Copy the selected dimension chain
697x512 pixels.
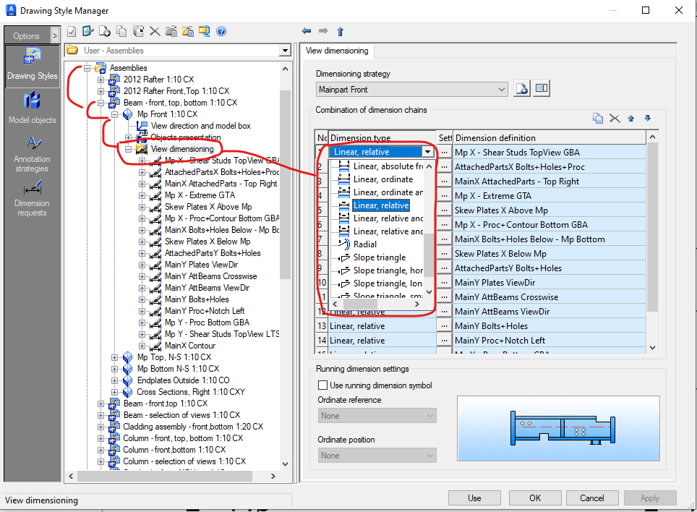(598, 118)
